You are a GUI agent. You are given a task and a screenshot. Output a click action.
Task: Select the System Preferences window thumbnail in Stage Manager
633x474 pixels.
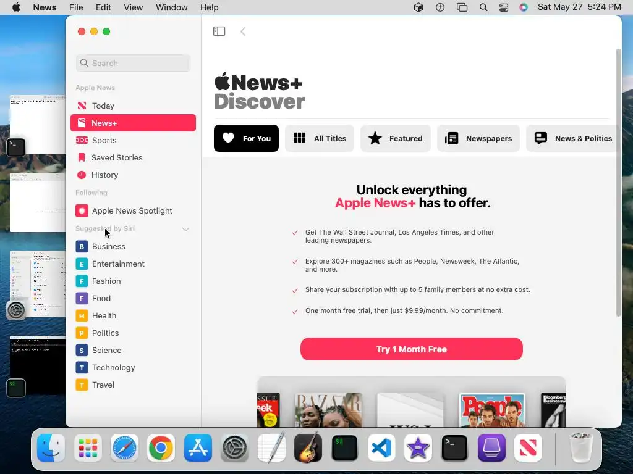38,284
